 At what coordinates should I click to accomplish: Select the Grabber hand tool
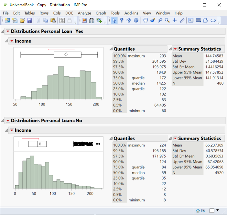click(x=145, y=20)
